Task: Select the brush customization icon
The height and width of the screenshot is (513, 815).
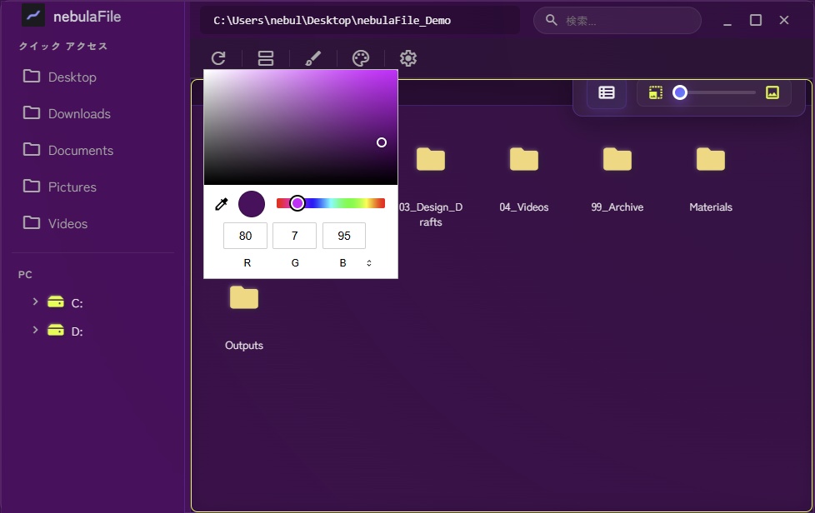Action: point(312,58)
